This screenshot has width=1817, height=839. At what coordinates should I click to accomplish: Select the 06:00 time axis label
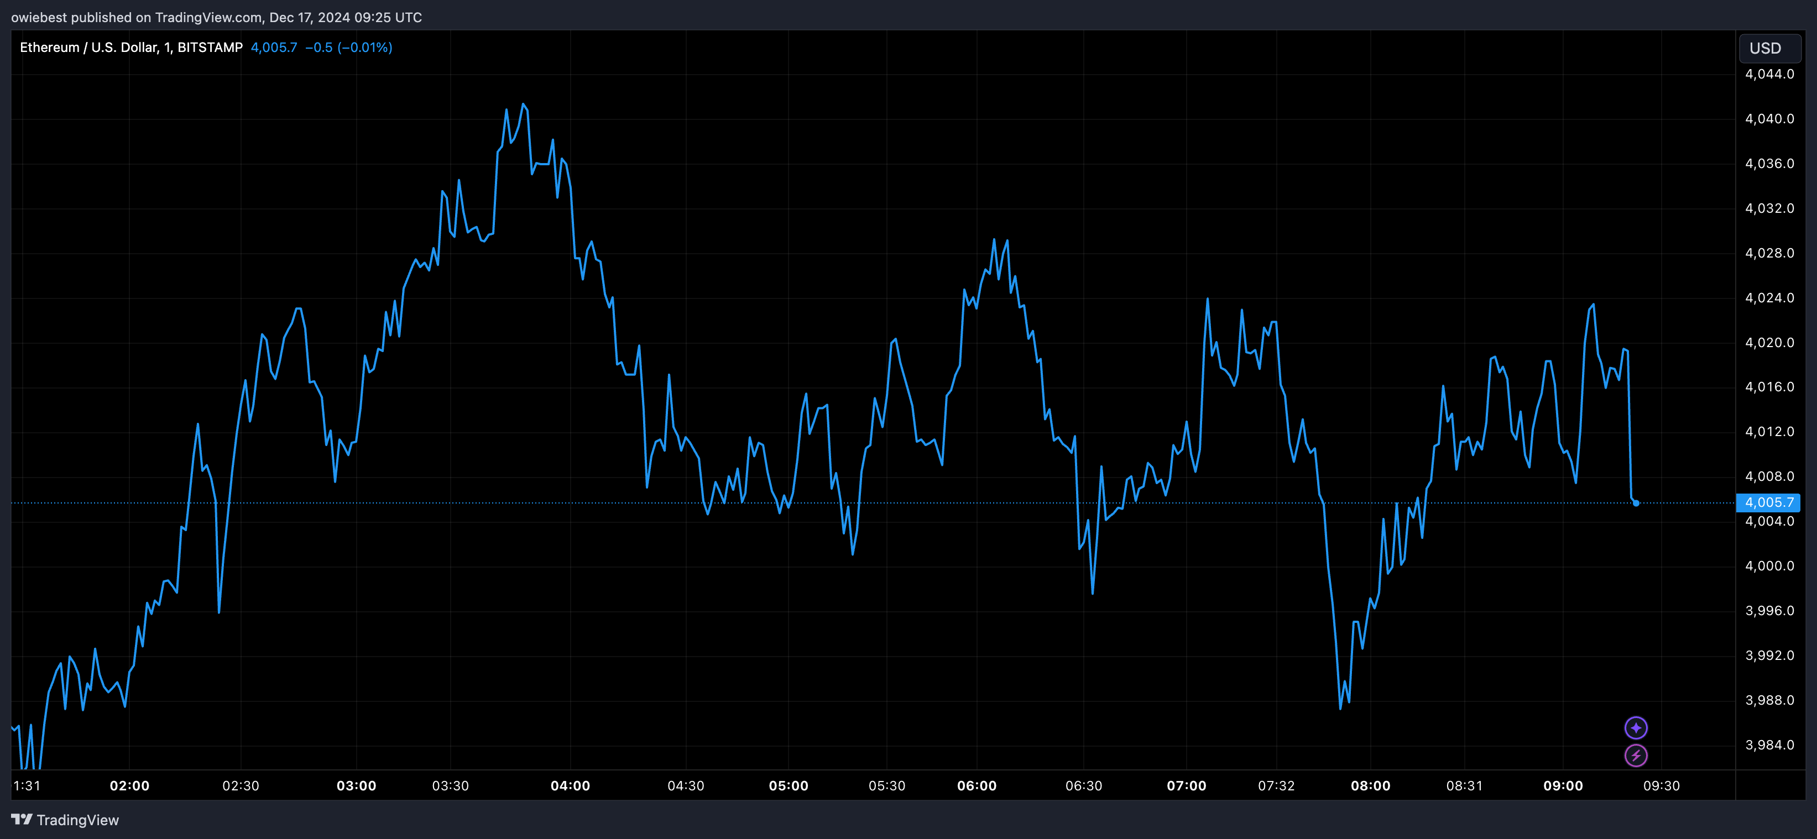[977, 785]
